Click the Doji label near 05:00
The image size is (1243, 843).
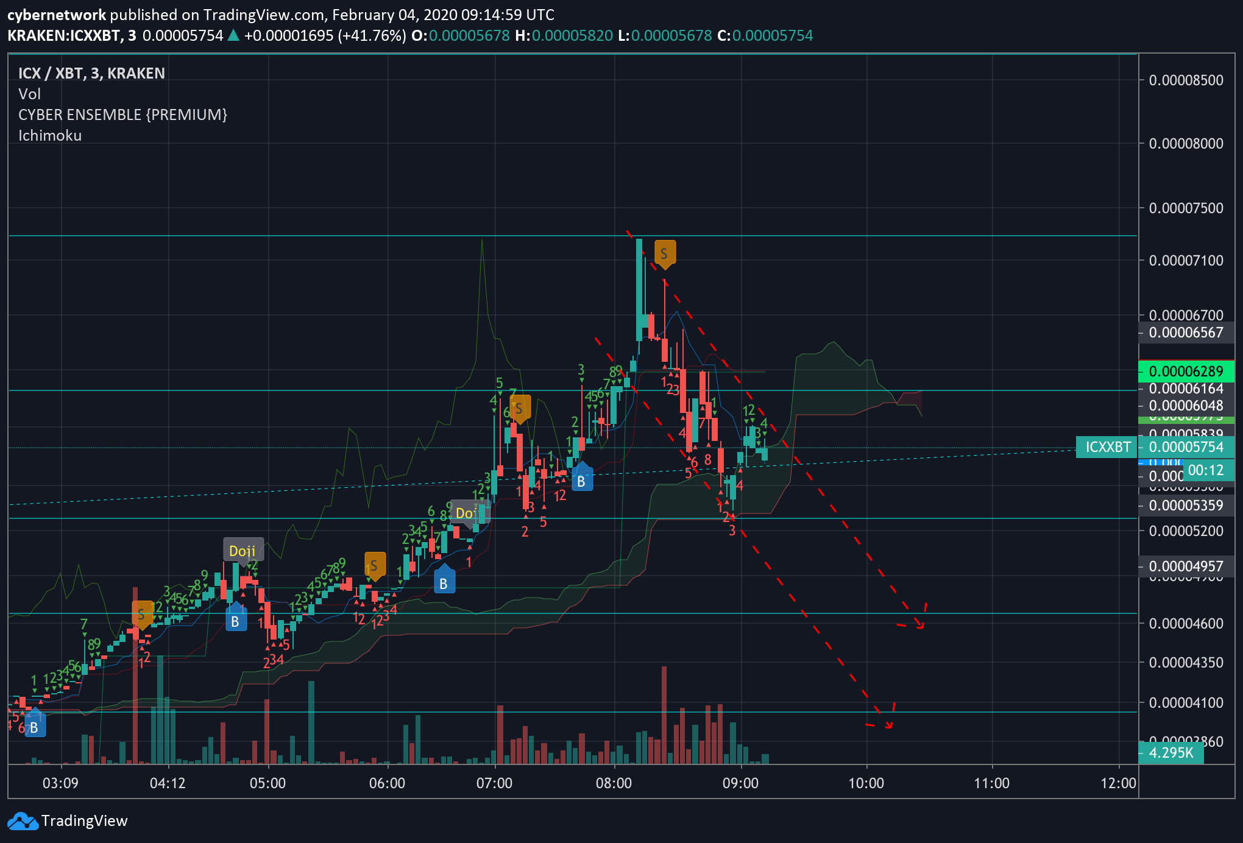243,551
